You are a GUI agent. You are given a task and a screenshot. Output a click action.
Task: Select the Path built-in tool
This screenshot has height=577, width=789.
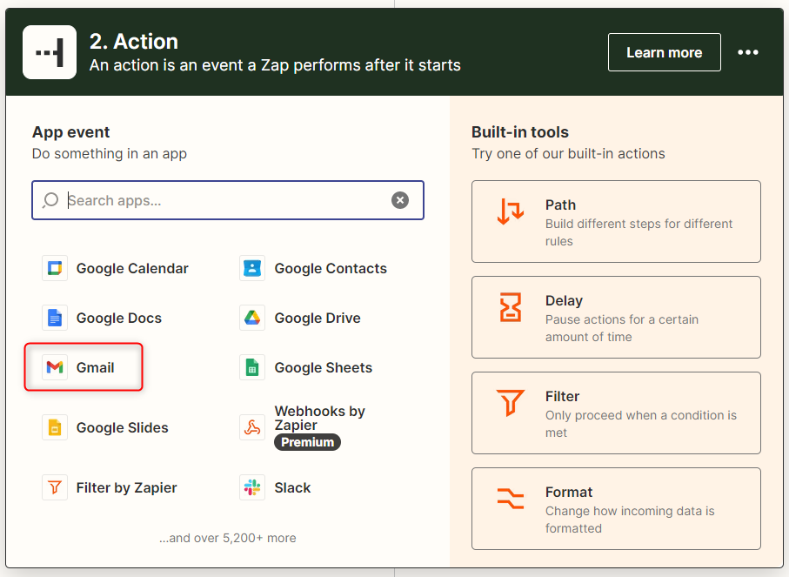616,221
